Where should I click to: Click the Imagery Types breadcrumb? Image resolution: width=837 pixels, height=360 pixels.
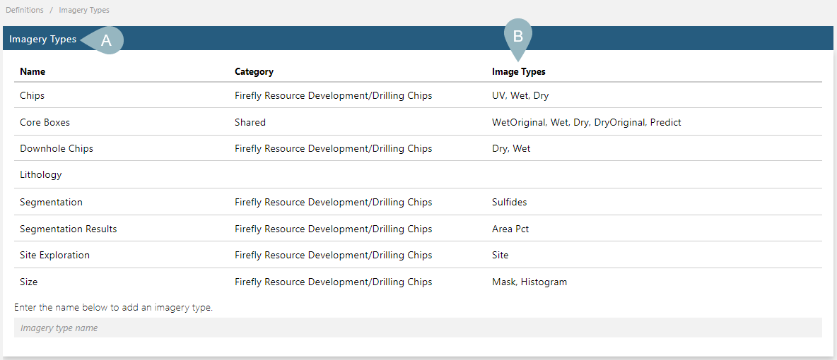[84, 10]
